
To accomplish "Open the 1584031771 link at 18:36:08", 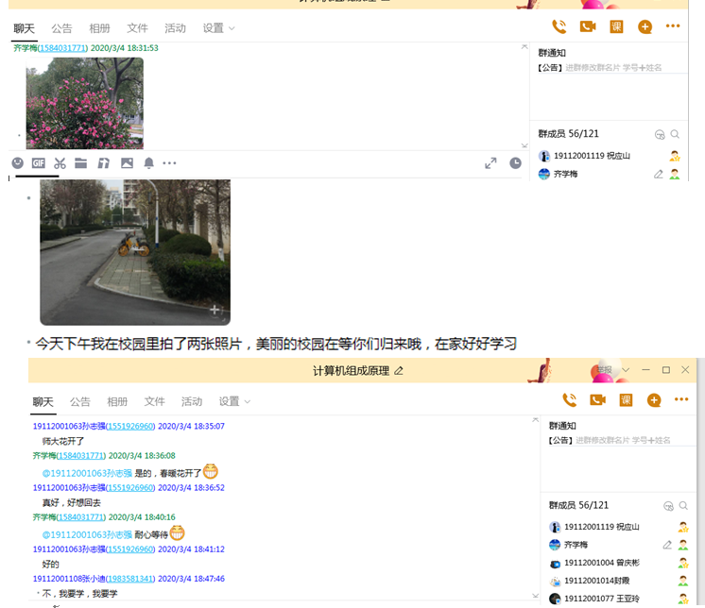I will click(80, 456).
